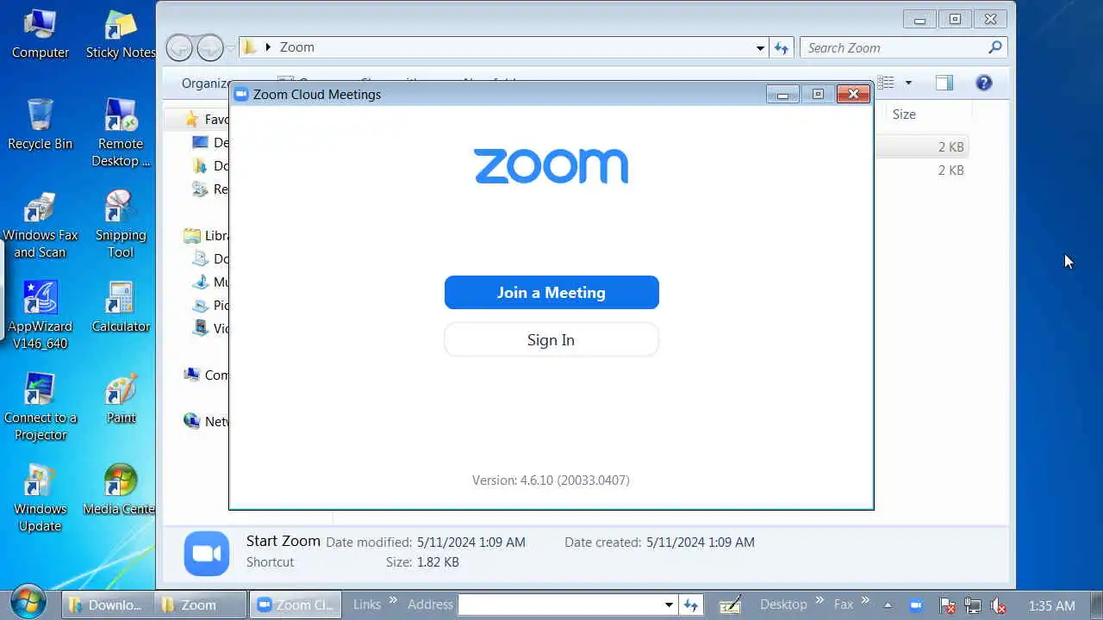
Task: Toggle the Explorer preview pane button
Action: tap(944, 83)
